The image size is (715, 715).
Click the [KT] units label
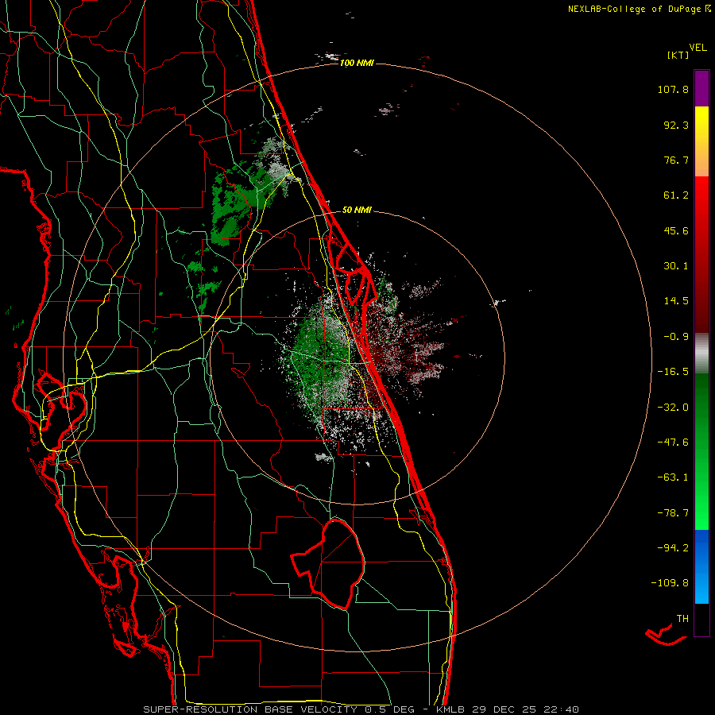click(x=678, y=55)
